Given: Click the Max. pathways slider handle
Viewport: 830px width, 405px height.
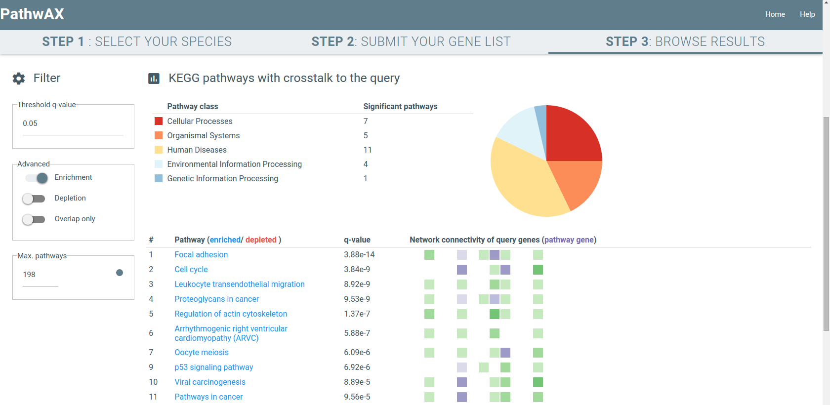Looking at the screenshot, I should (120, 273).
